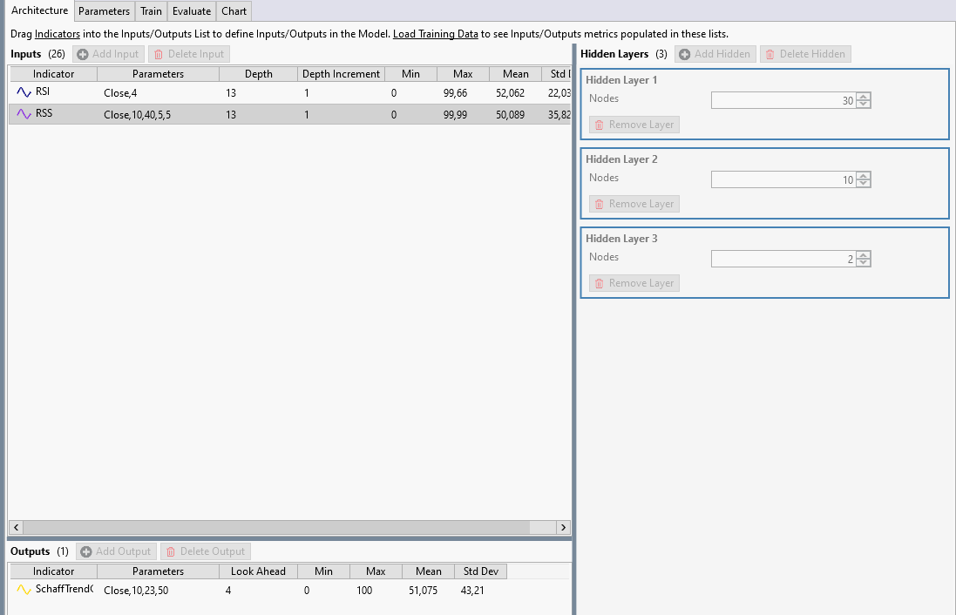The height and width of the screenshot is (615, 956).
Task: Click inside the Nodes field of Hidden Layer 3
Action: tap(784, 258)
